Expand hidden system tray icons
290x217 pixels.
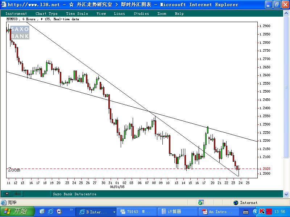255,212
